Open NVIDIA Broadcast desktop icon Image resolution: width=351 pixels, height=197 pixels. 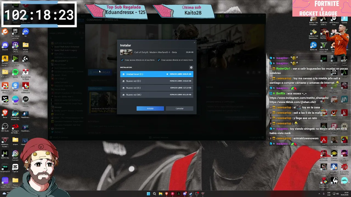coord(15,61)
